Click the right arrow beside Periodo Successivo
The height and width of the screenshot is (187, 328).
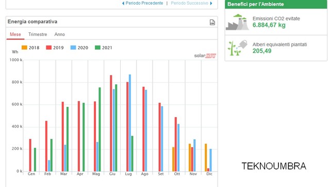211,3
